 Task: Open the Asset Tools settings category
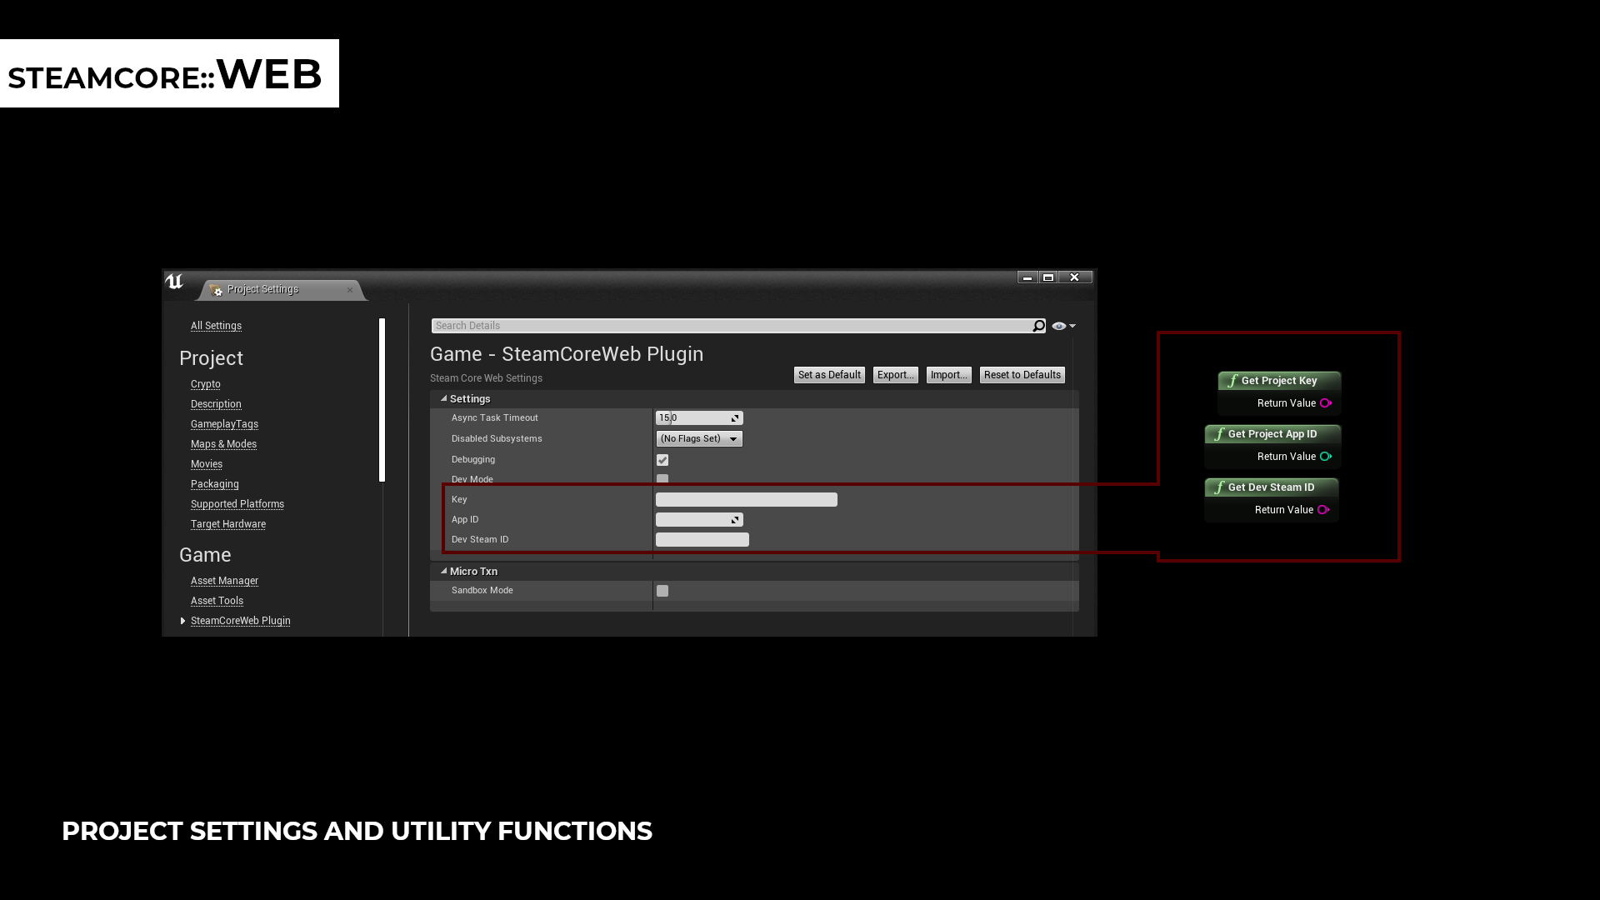(x=217, y=601)
